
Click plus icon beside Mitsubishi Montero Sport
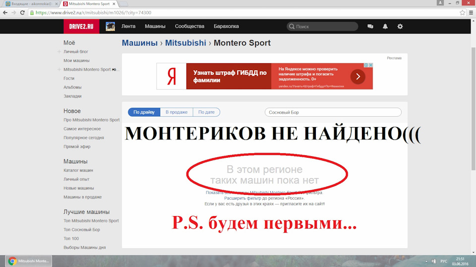click(59, 70)
